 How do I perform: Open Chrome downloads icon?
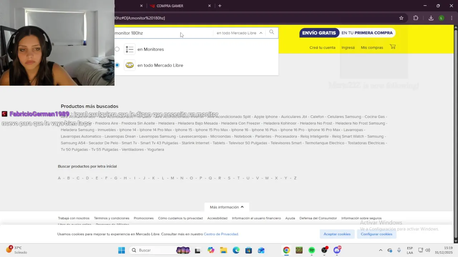tap(431, 18)
